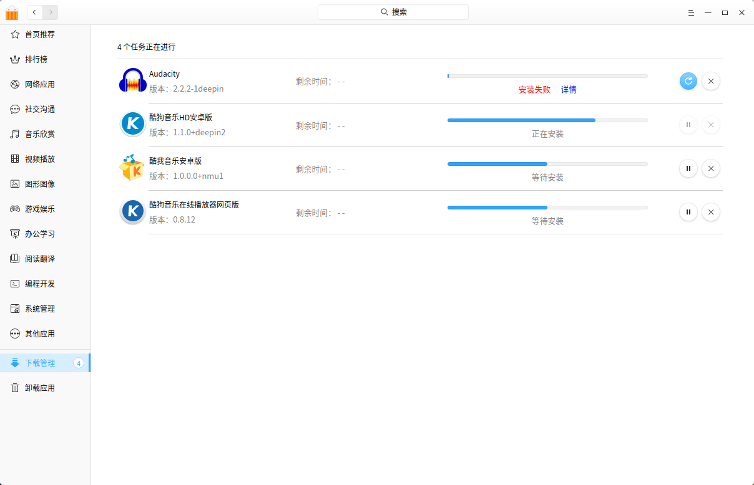Select 游戏娱乐 category
The width and height of the screenshot is (754, 485).
coord(45,209)
